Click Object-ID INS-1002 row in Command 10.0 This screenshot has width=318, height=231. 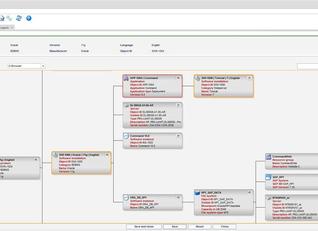click(x=142, y=143)
